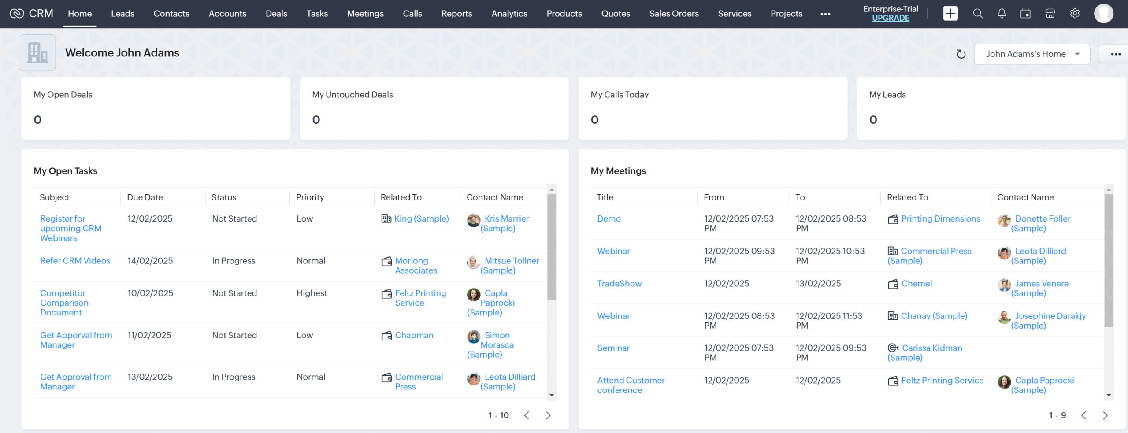This screenshot has width=1128, height=433.
Task: Click the briefcase icon beside Feltz Printing Service
Action: [386, 293]
